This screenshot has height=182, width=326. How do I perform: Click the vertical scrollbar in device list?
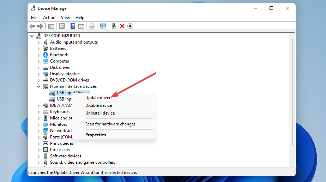[292, 91]
